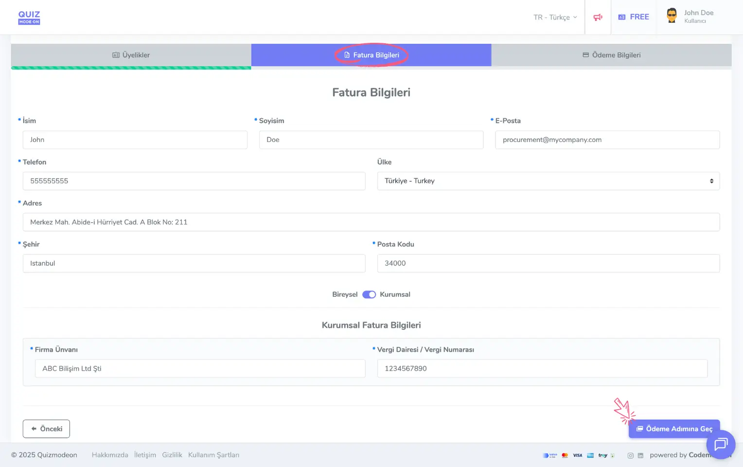Switch to the Üyelikler tab

(131, 55)
